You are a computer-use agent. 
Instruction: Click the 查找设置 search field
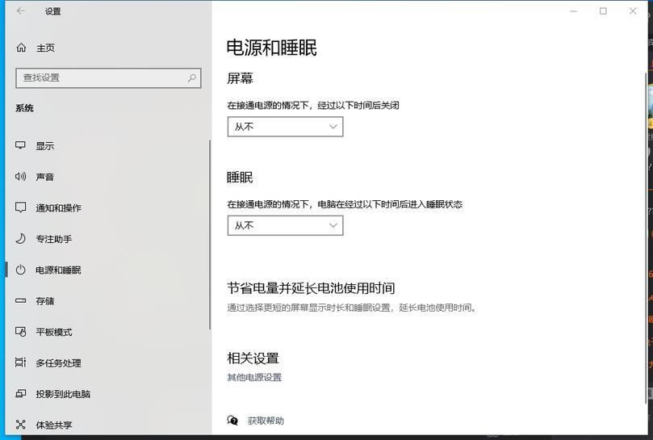(108, 78)
